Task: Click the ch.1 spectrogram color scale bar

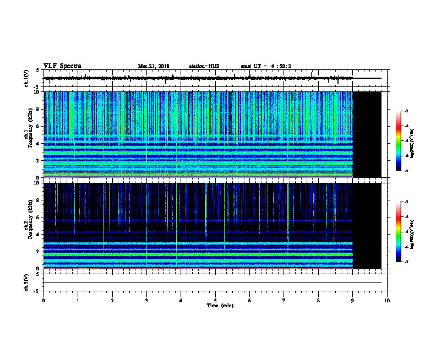Action: point(399,141)
